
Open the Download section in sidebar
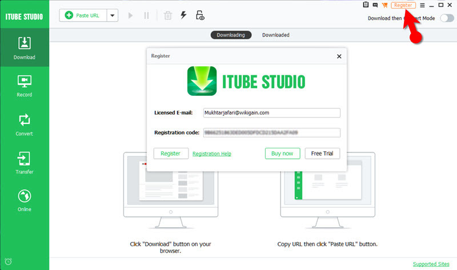[25, 48]
